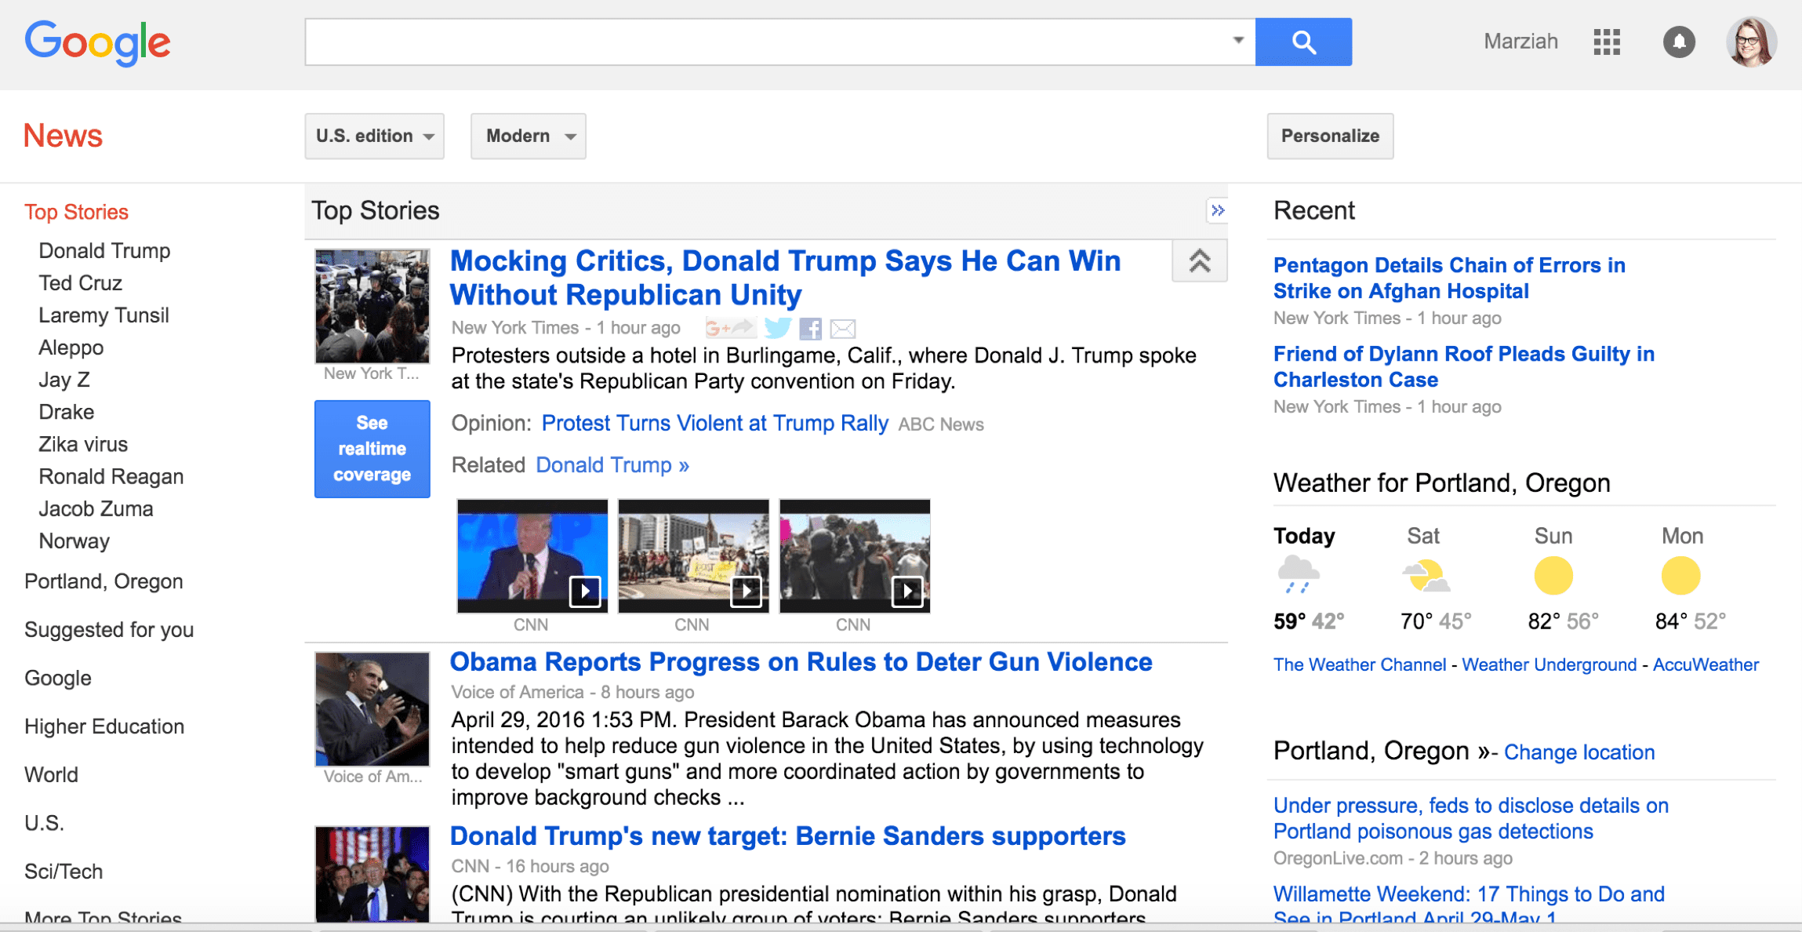The height and width of the screenshot is (932, 1802).
Task: Click the search input field
Action: (x=777, y=41)
